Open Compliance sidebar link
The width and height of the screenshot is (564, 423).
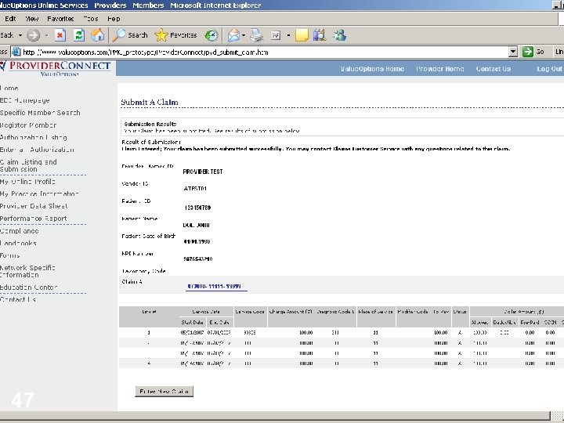click(20, 231)
